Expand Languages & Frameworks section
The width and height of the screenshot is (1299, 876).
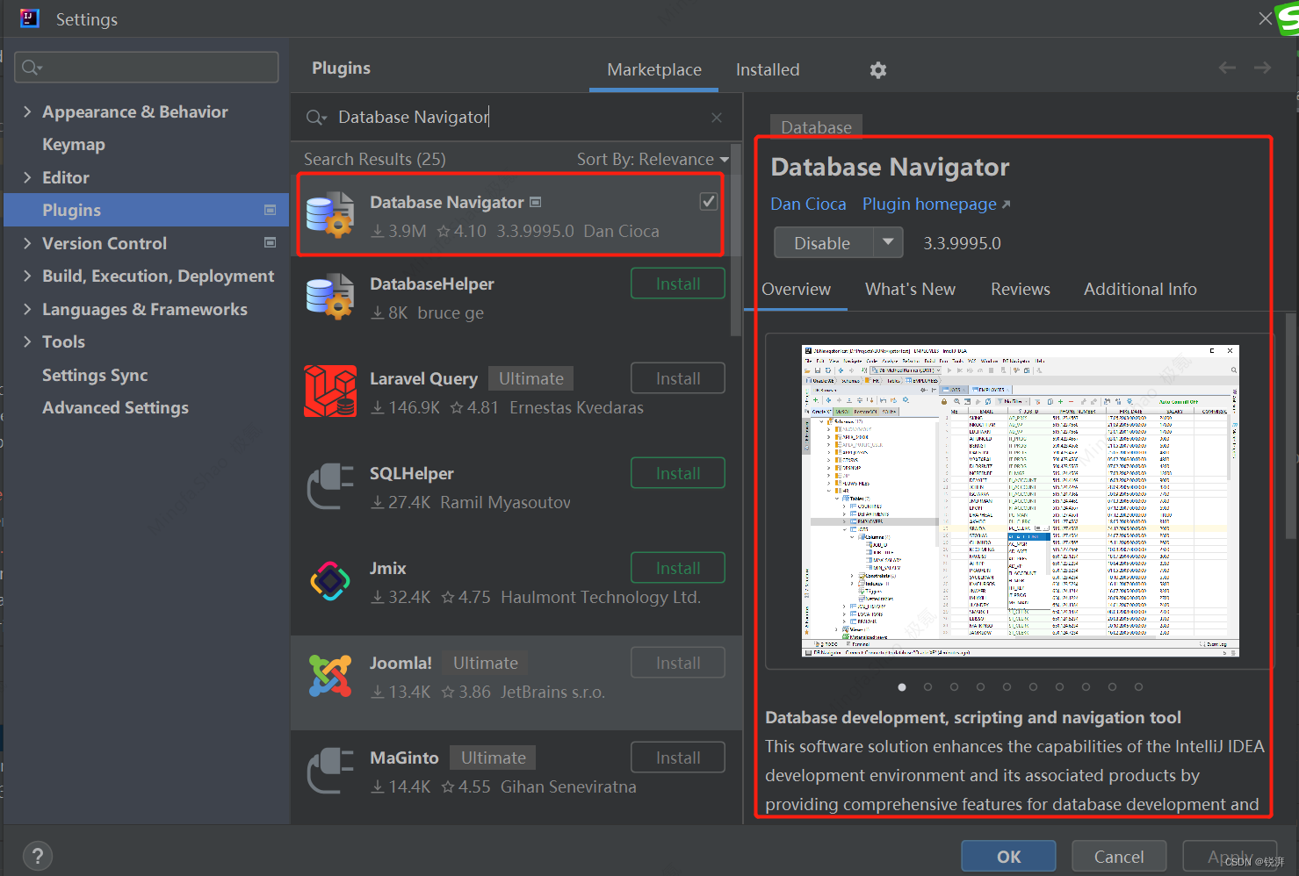pyautogui.click(x=27, y=309)
